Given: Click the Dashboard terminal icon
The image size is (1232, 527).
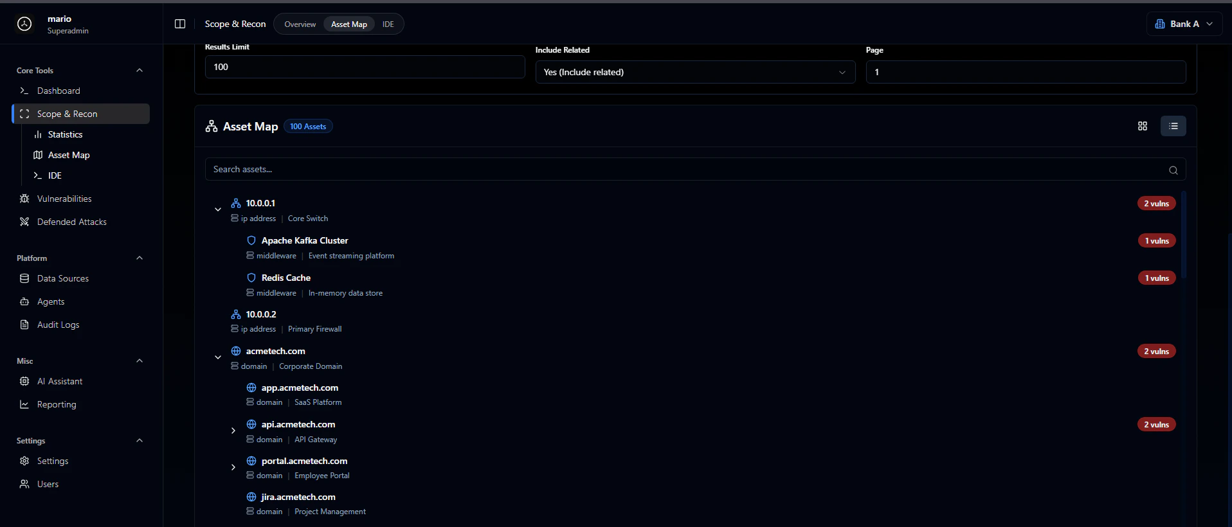Looking at the screenshot, I should point(24,91).
